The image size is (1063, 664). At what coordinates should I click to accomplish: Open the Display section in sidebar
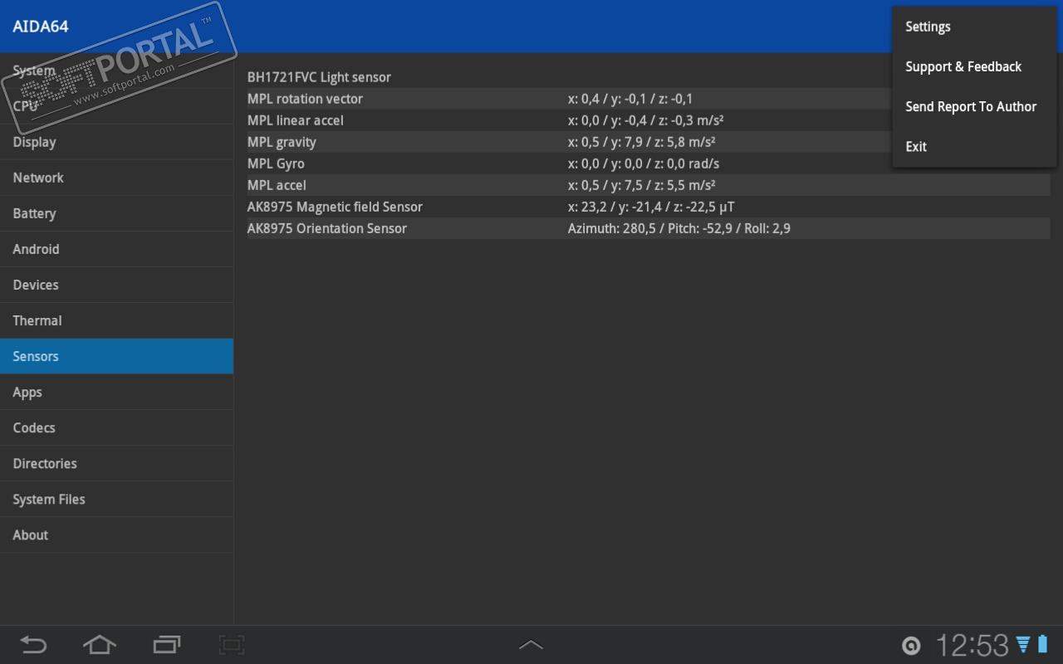116,142
